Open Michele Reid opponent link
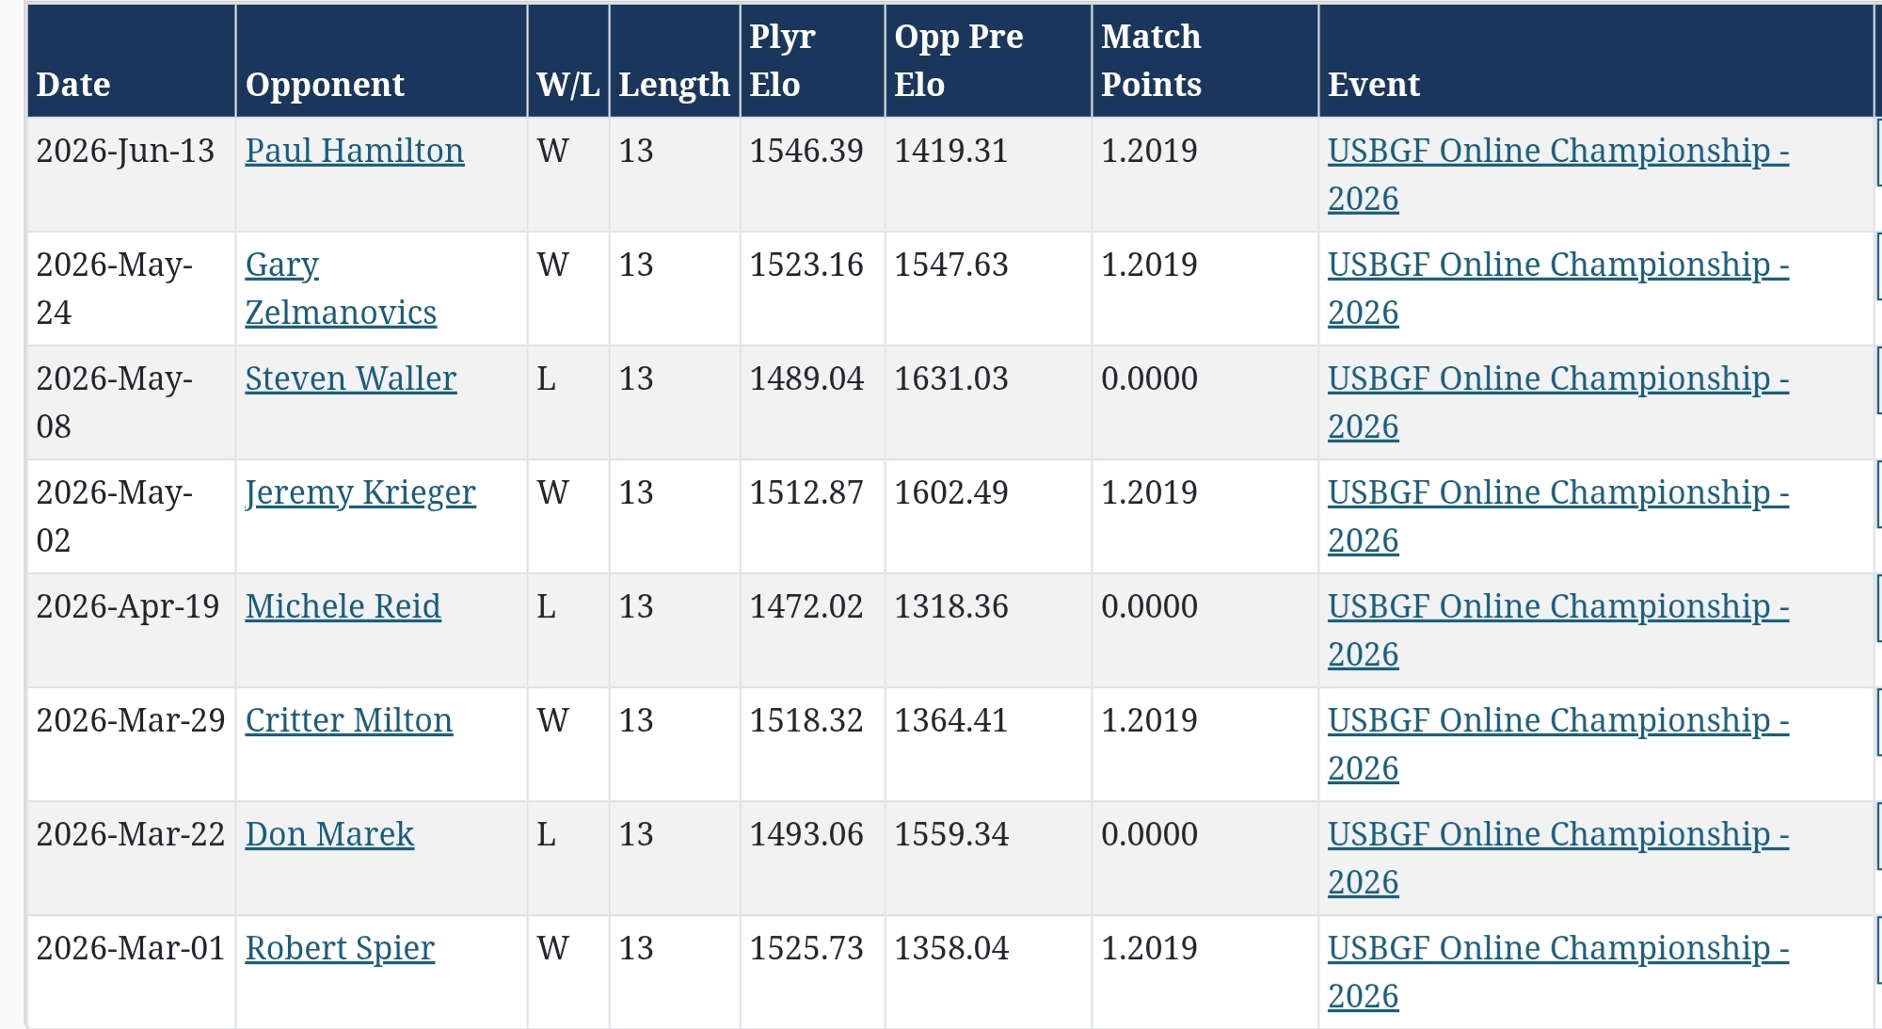The width and height of the screenshot is (1882, 1029). click(x=343, y=606)
